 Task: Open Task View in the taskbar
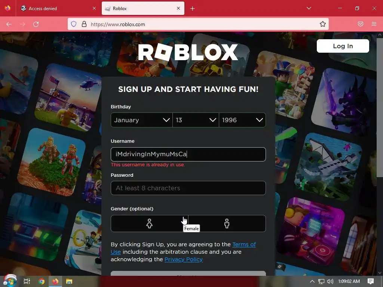coord(27,281)
